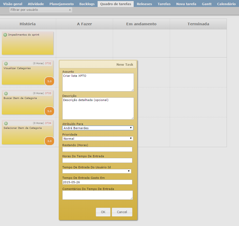Click the Impedimentos do sprint label

pyautogui.click(x=24, y=35)
